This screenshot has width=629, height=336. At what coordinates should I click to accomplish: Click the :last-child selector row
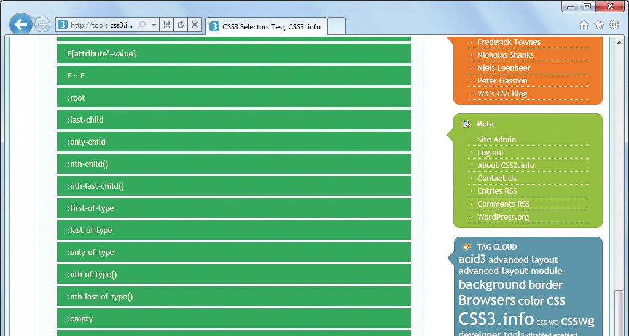(x=234, y=120)
